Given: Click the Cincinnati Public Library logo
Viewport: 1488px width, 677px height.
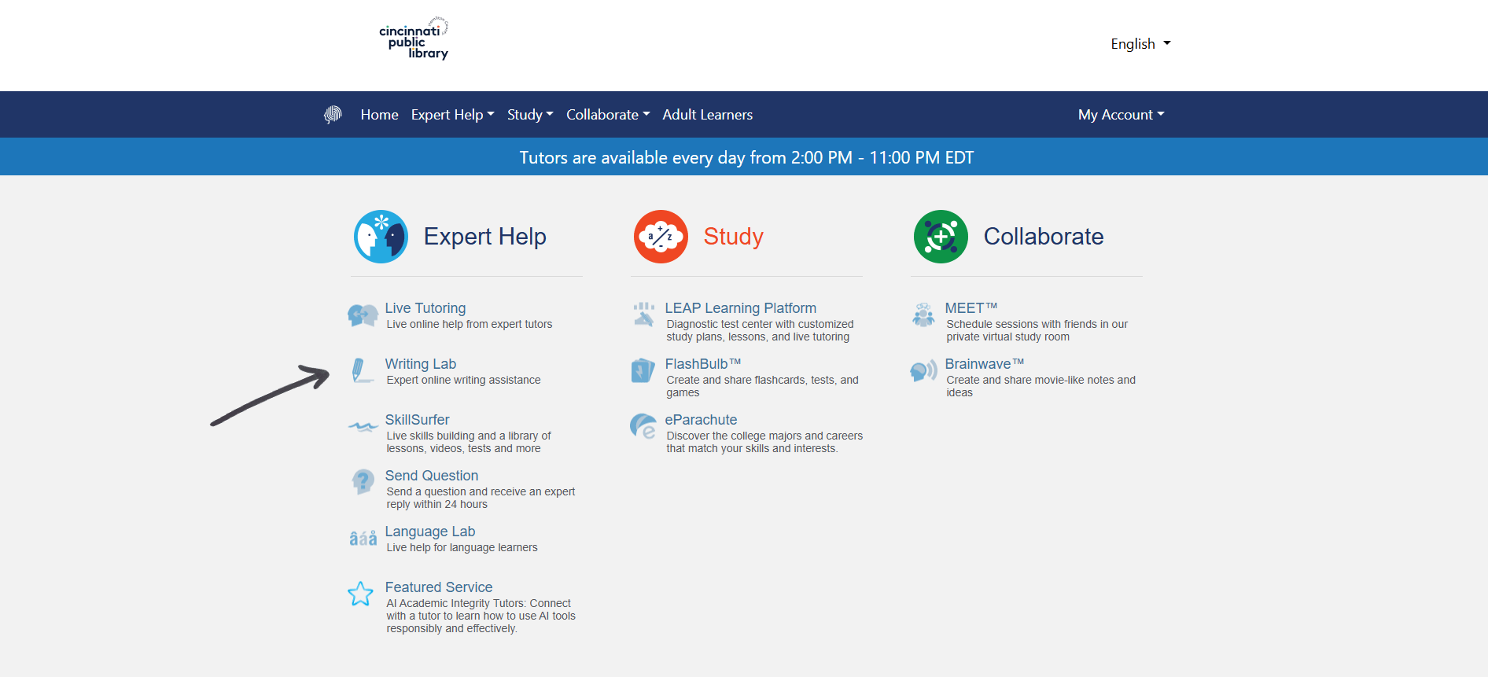Looking at the screenshot, I should pyautogui.click(x=414, y=39).
